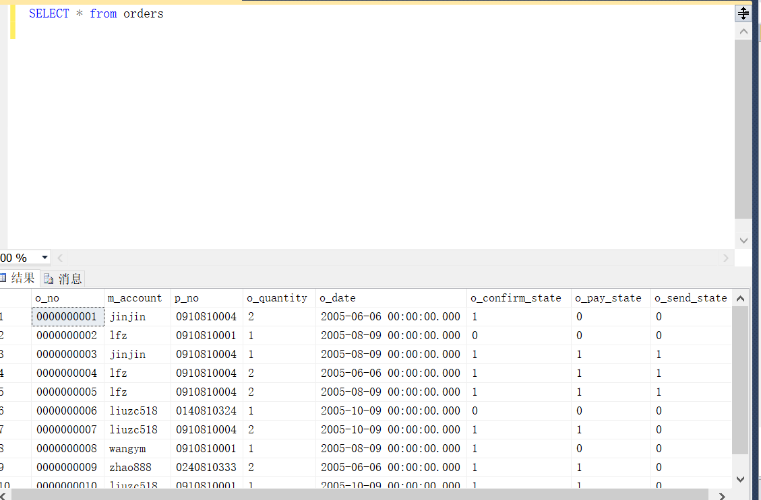Click results grid scroll up arrow
The width and height of the screenshot is (761, 500).
tap(740, 298)
